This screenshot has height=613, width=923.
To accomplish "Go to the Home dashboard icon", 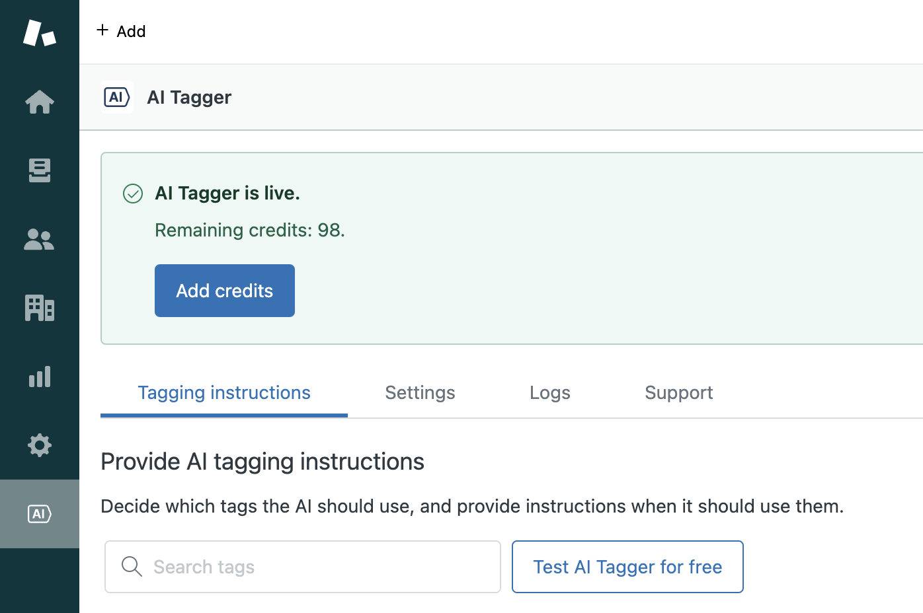I will (x=40, y=102).
